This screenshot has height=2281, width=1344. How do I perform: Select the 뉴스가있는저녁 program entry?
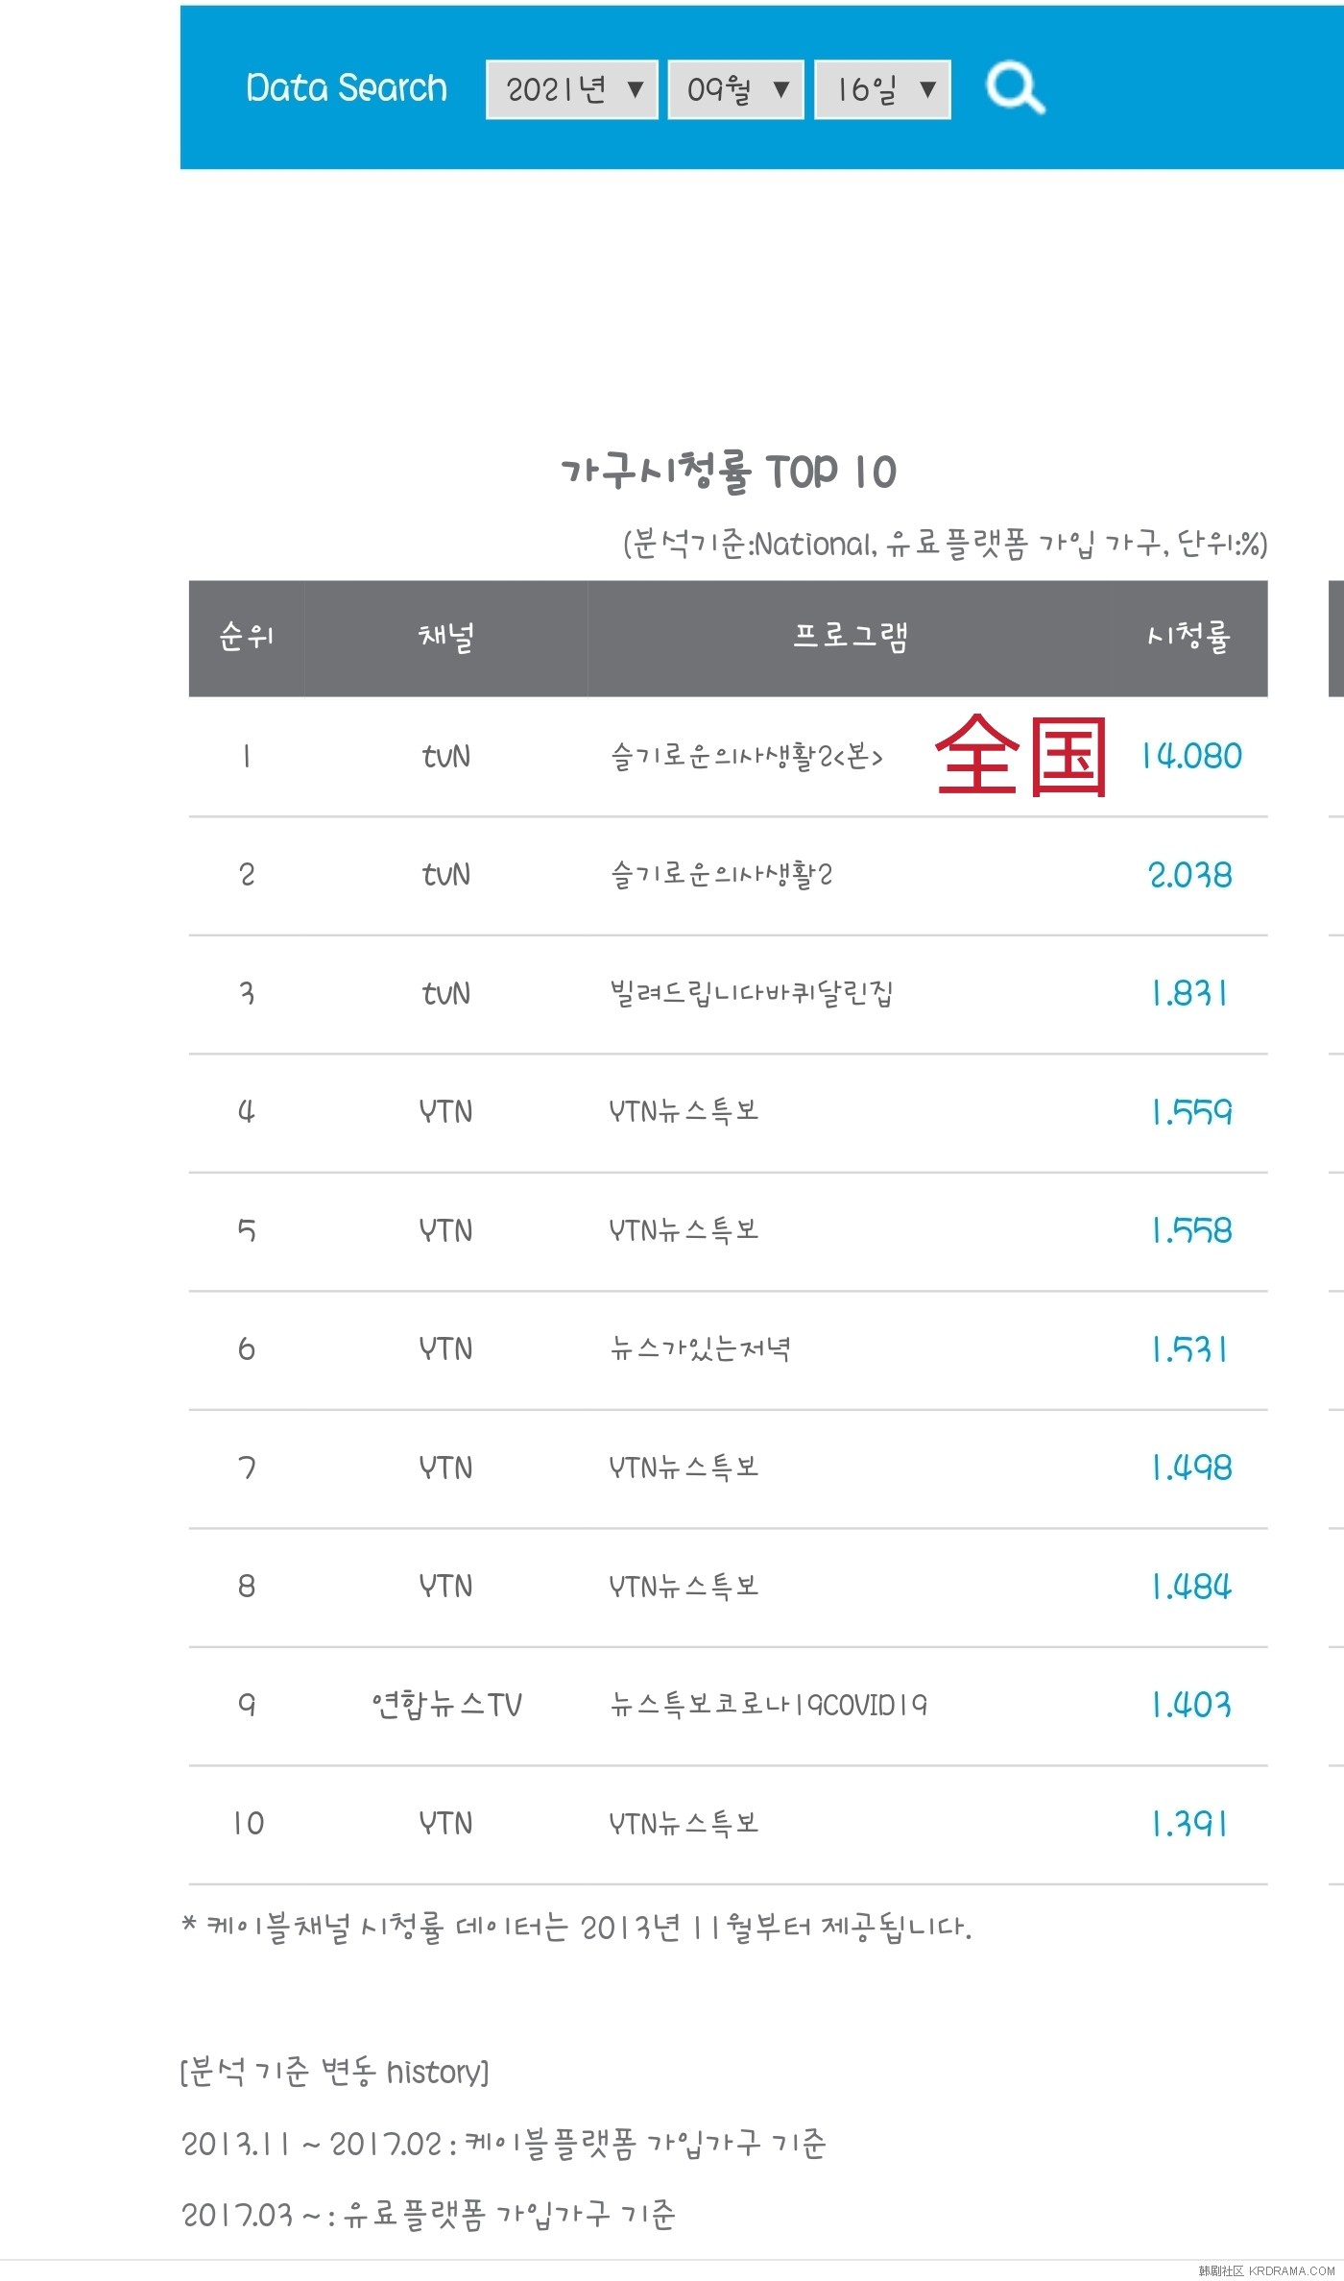click(701, 1349)
